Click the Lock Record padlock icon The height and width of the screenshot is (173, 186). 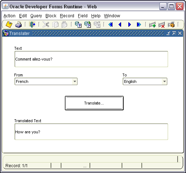(171, 25)
